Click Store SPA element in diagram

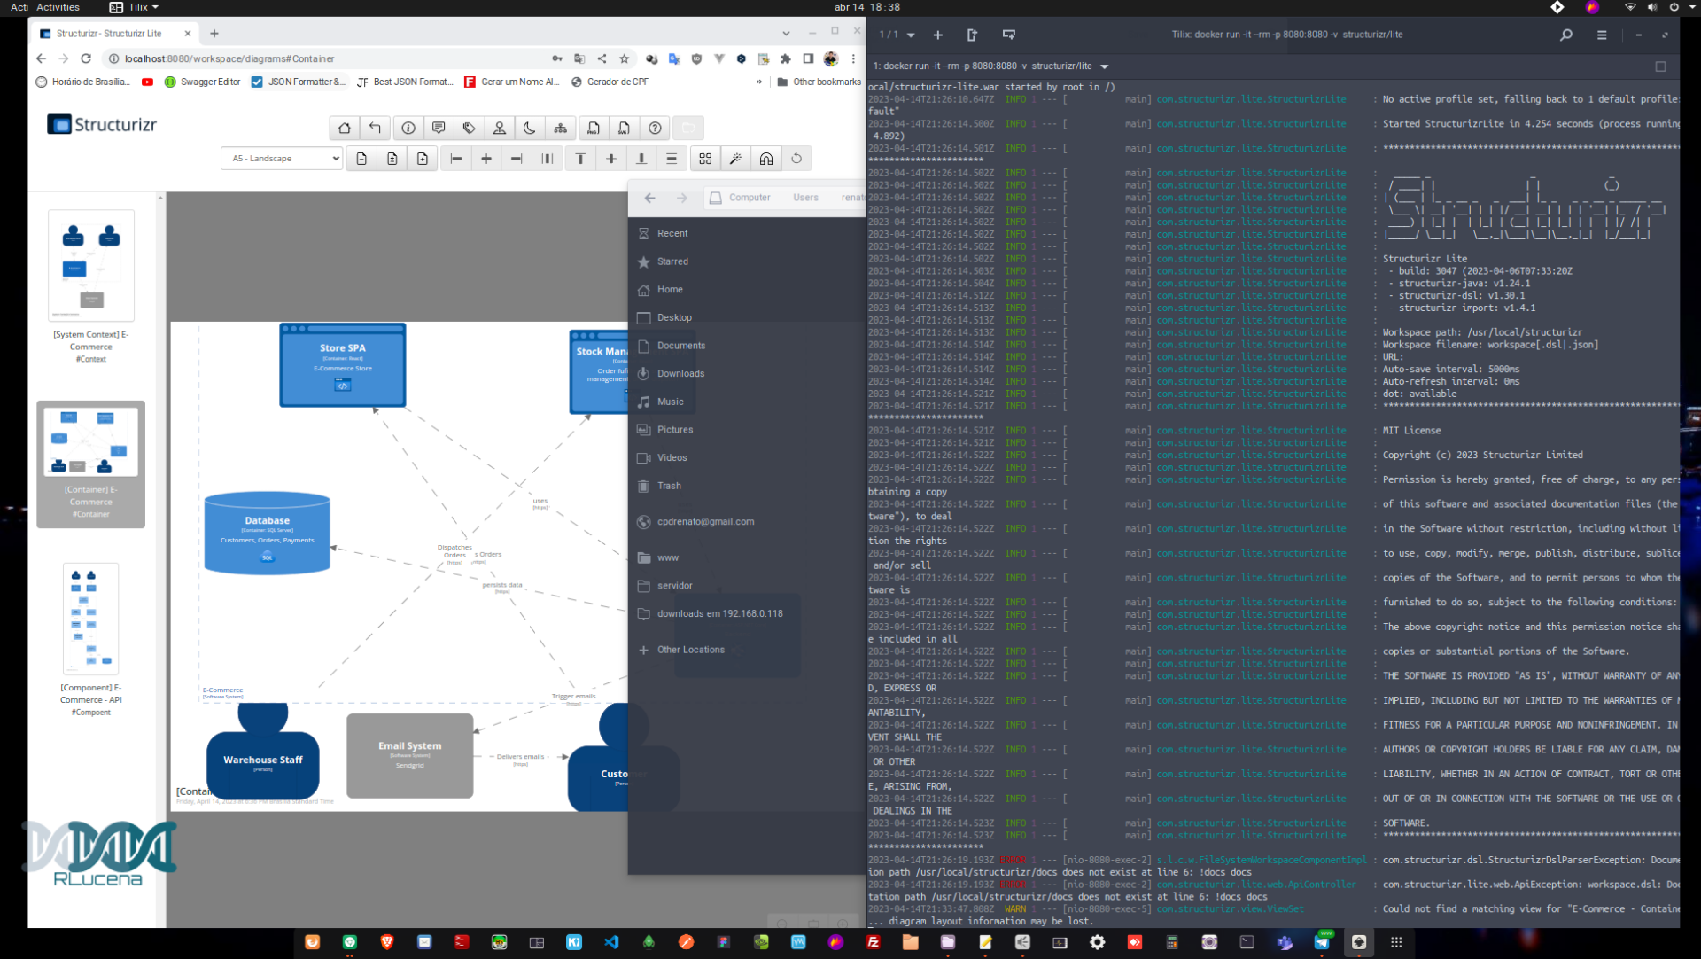[343, 365]
